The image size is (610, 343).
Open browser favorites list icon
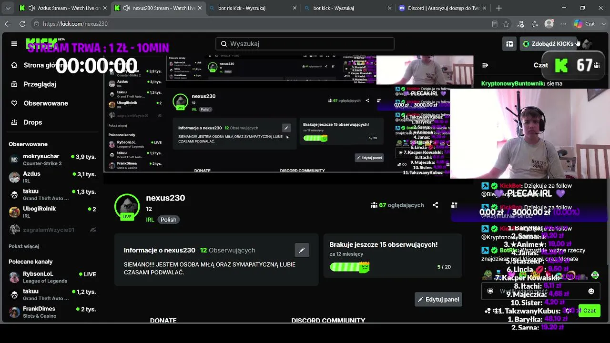tap(535, 24)
